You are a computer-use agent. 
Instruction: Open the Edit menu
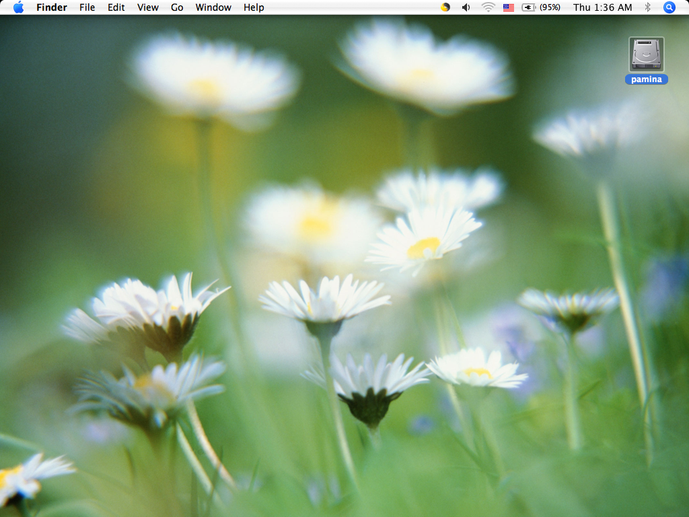[x=116, y=7]
